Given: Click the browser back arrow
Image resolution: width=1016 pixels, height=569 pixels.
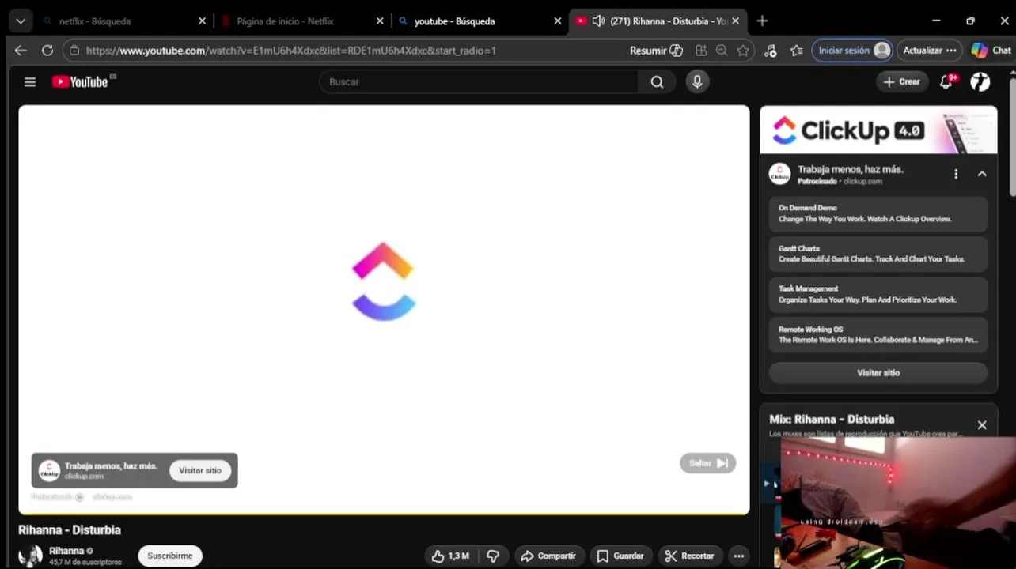Looking at the screenshot, I should (x=21, y=50).
